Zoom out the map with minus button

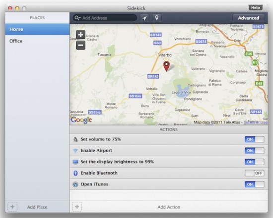(x=81, y=45)
